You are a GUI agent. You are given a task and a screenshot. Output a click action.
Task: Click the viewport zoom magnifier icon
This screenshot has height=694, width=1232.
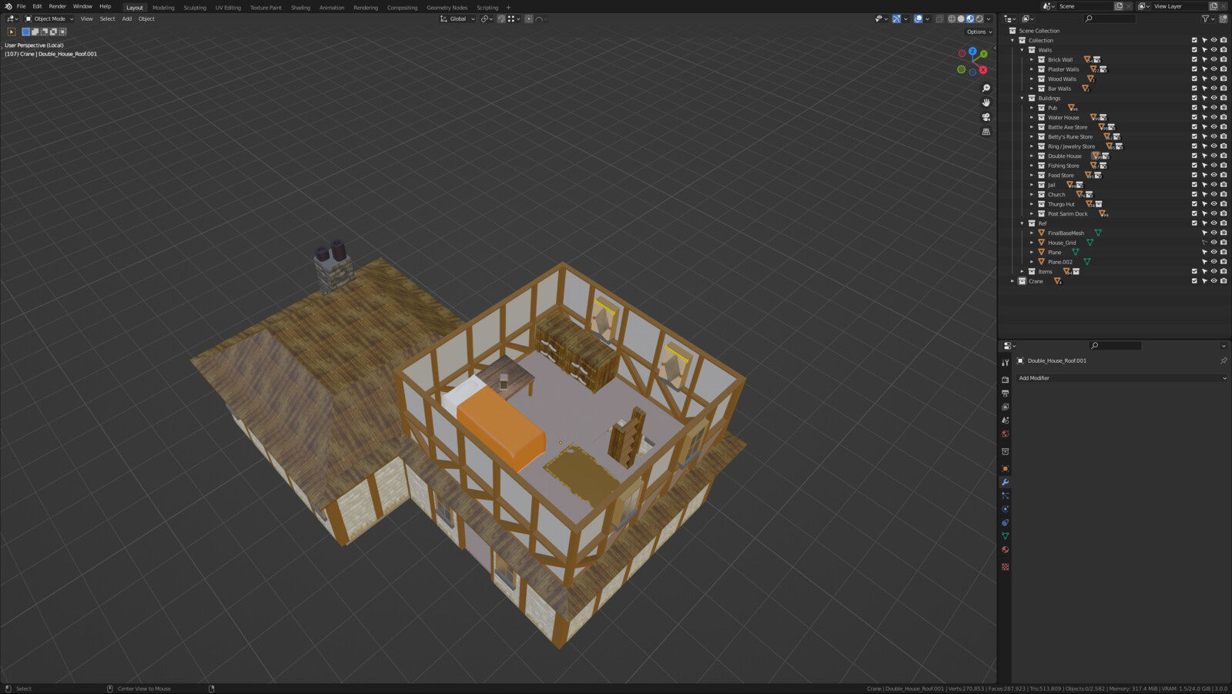(986, 88)
